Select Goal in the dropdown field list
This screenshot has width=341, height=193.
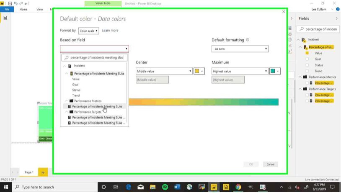click(75, 85)
